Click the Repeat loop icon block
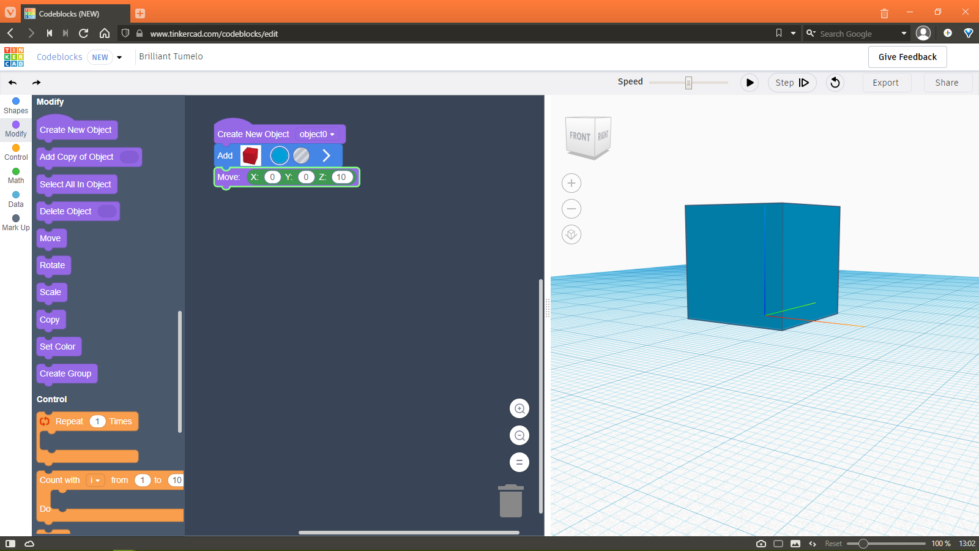This screenshot has height=551, width=979. [45, 421]
